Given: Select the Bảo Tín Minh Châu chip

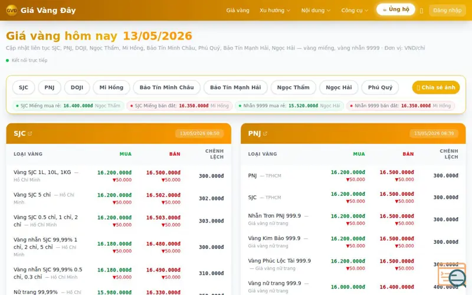Looking at the screenshot, I should click(x=167, y=87).
